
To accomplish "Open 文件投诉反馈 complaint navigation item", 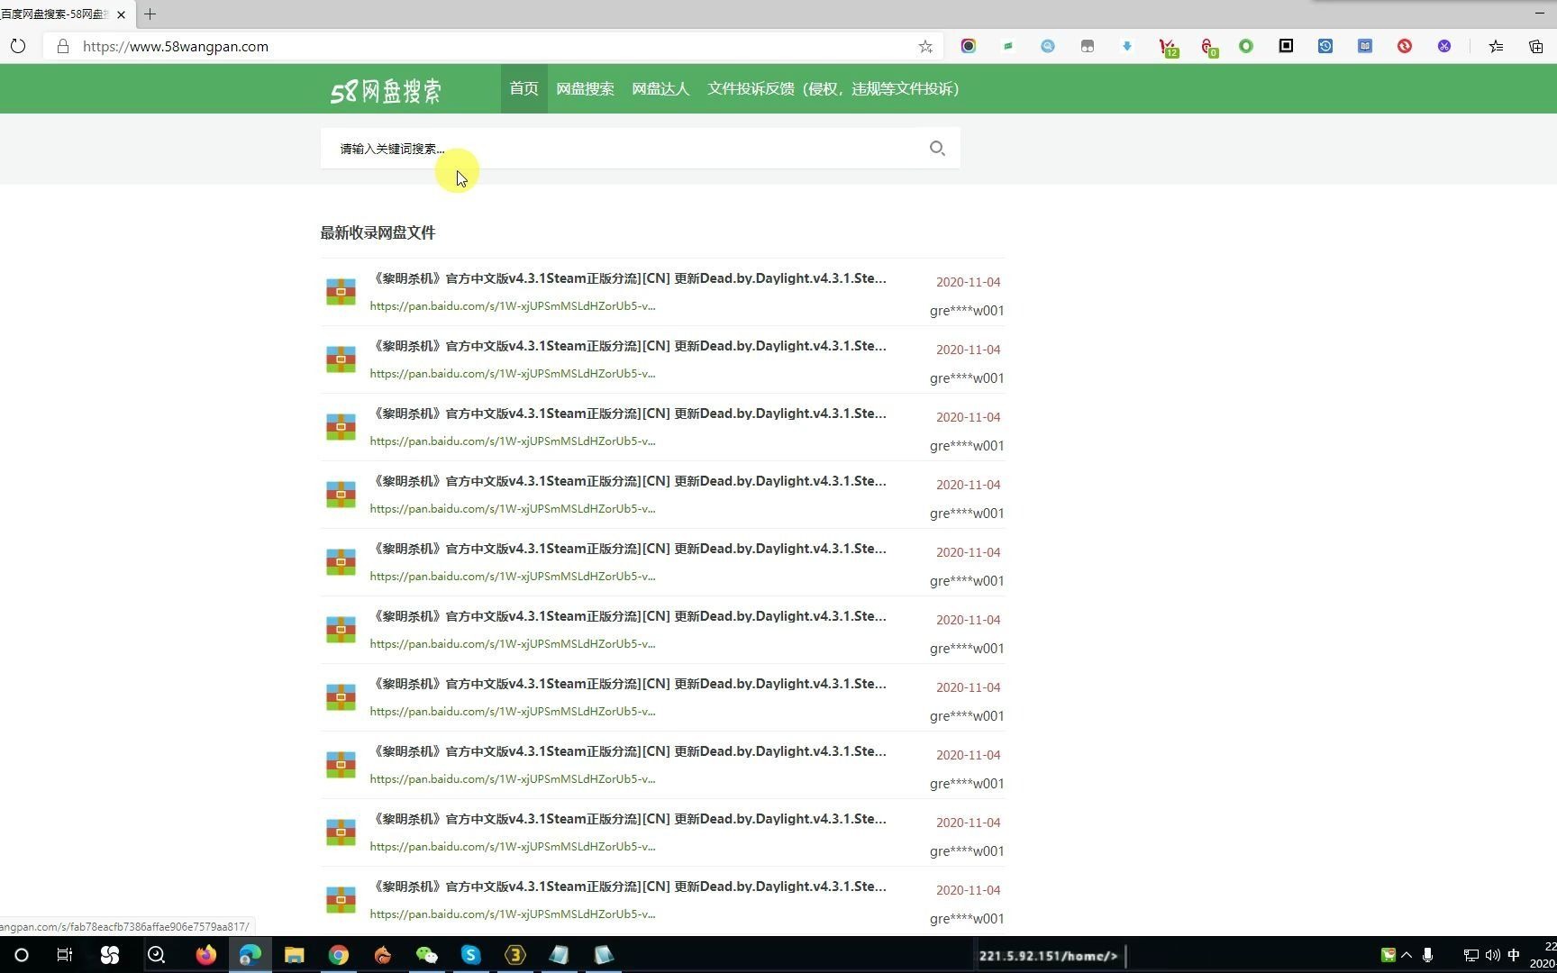I will coord(833,88).
